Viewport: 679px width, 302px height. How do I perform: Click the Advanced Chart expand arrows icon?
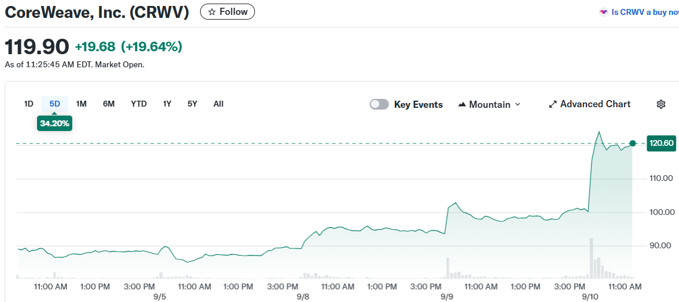pyautogui.click(x=552, y=104)
